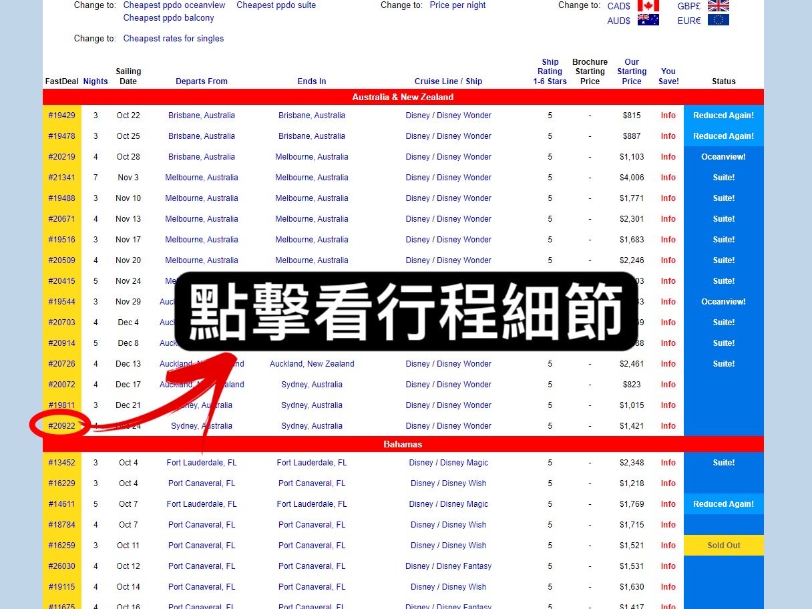This screenshot has width=812, height=609.
Task: Sort by the Nights column header
Action: tap(95, 81)
